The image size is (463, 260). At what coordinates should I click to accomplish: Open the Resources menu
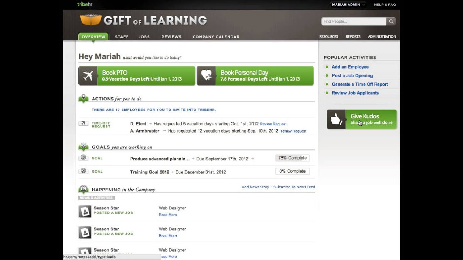[x=329, y=36]
